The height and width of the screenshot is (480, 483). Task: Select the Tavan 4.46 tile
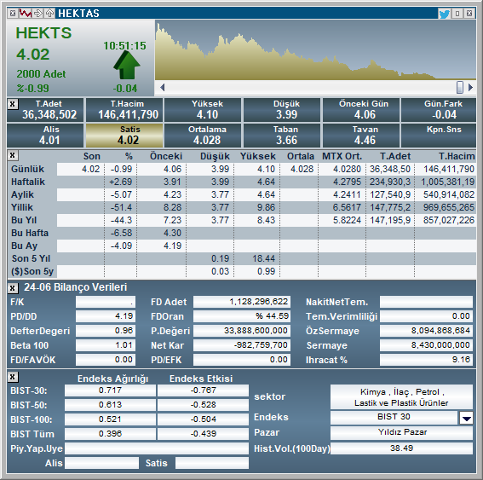361,136
